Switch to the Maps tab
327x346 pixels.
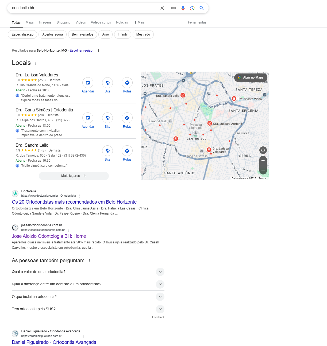pyautogui.click(x=30, y=22)
